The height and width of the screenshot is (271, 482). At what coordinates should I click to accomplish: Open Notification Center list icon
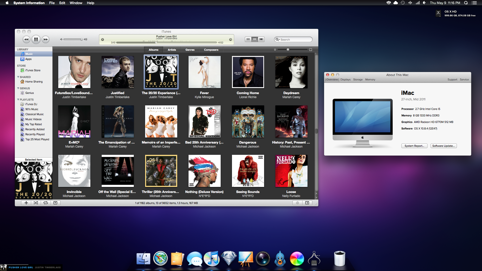pos(474,3)
